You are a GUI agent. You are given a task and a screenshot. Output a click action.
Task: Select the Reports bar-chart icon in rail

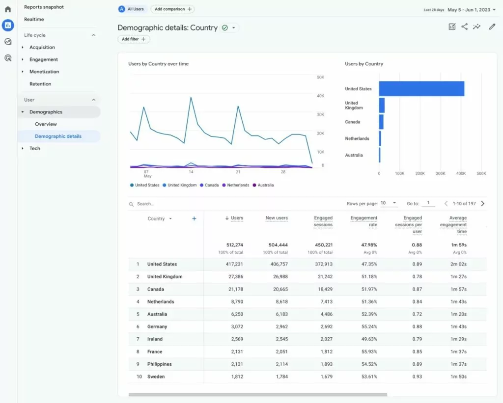point(8,25)
